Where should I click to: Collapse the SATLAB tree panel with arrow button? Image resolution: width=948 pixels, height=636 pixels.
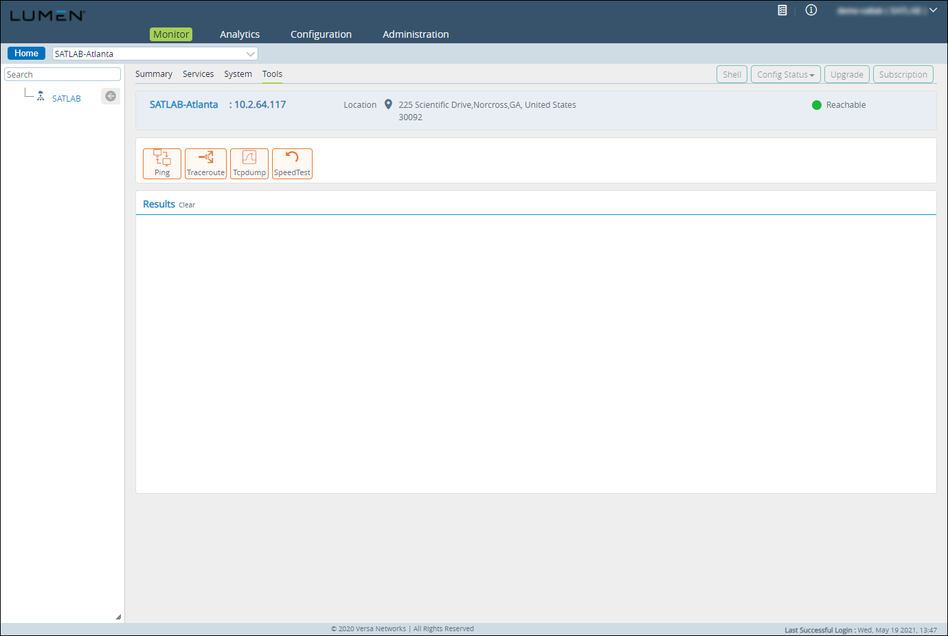tap(110, 96)
